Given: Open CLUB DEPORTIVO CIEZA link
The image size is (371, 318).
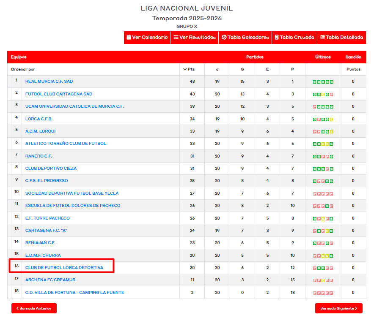Looking at the screenshot, I should pyautogui.click(x=51, y=169).
